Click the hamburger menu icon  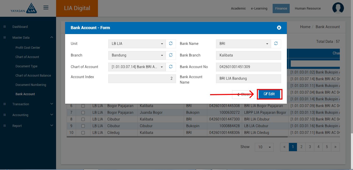pos(46,8)
